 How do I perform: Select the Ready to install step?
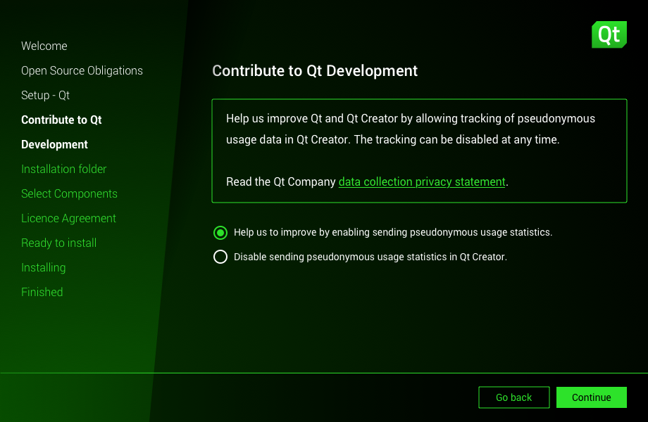click(58, 243)
